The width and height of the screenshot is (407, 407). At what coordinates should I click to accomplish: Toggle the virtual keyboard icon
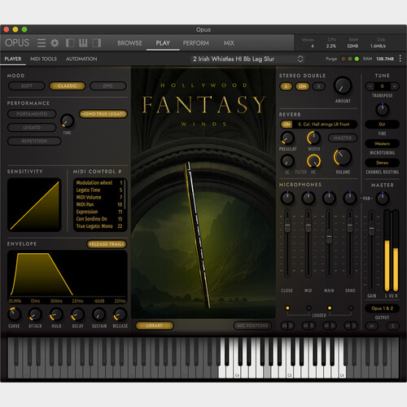[x=83, y=43]
